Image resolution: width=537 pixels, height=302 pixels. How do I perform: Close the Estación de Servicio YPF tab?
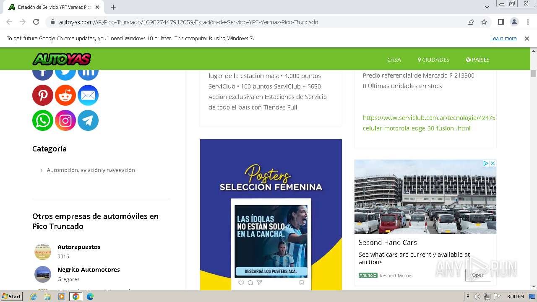click(x=97, y=7)
